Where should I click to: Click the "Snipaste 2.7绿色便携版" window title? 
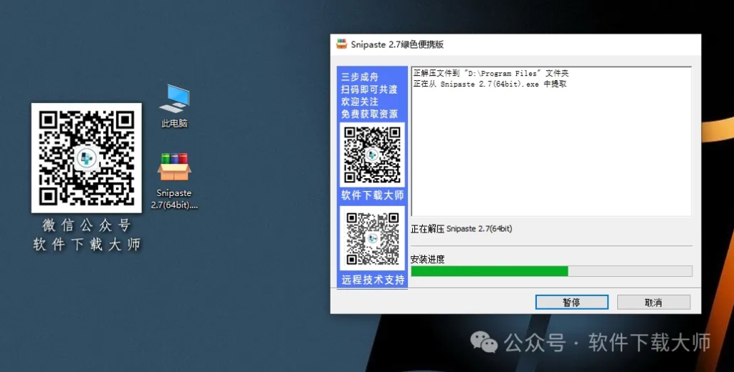[397, 44]
